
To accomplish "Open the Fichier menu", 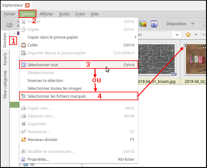I will point(9,14).
